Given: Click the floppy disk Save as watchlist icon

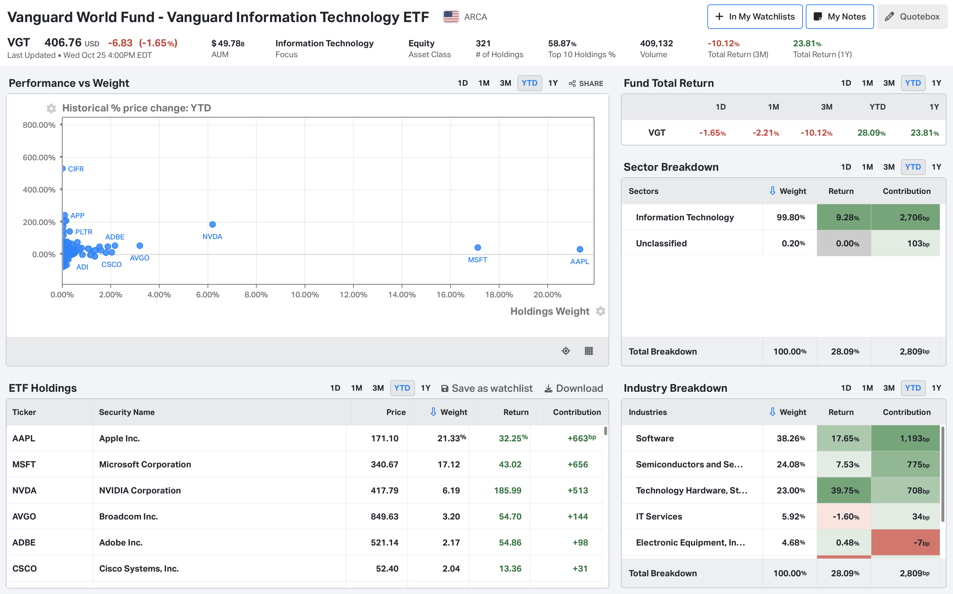Looking at the screenshot, I should 445,389.
